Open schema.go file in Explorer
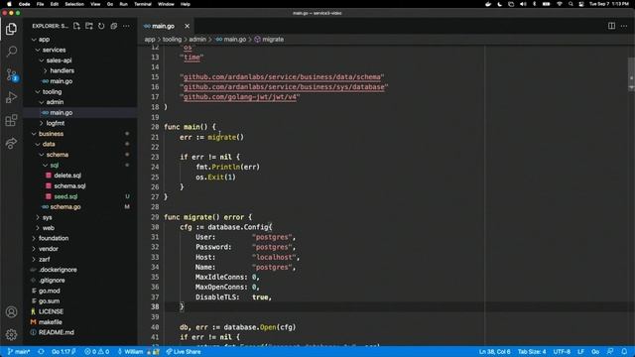This screenshot has height=357, width=635. [65, 207]
